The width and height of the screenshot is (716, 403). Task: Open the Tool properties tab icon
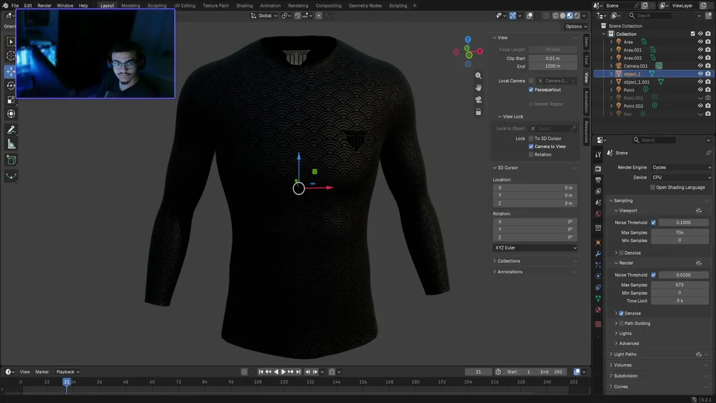point(598,154)
